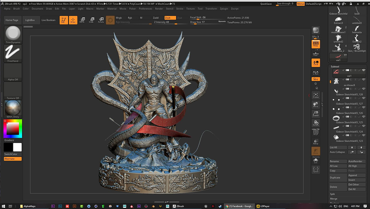Collapse the Subtool panel header
Viewport: 370px width, 209px height.
click(335, 66)
